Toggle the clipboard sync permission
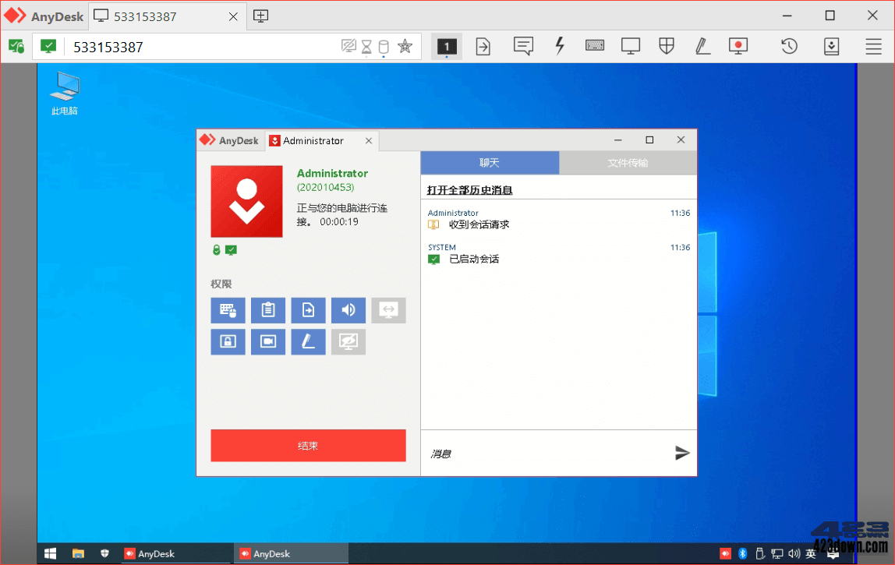895x565 pixels. tap(268, 310)
